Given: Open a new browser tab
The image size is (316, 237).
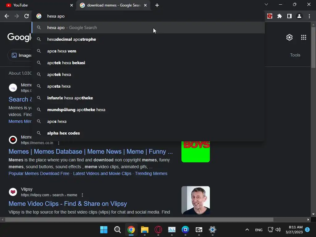Looking at the screenshot, I should pos(157,5).
